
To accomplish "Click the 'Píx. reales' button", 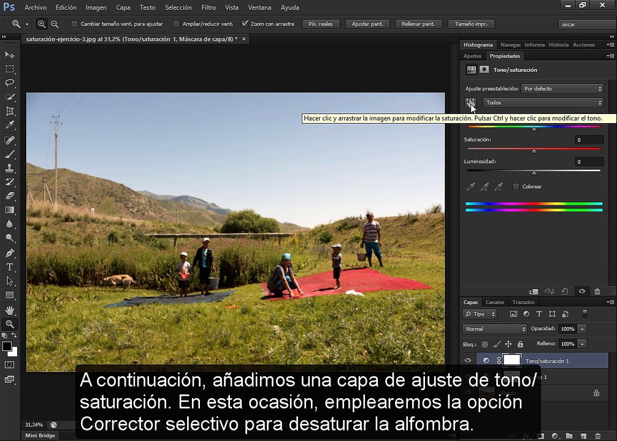I will pos(321,24).
